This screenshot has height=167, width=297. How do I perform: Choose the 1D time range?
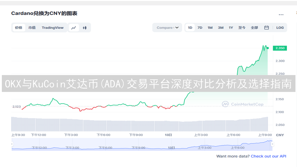click(190, 28)
